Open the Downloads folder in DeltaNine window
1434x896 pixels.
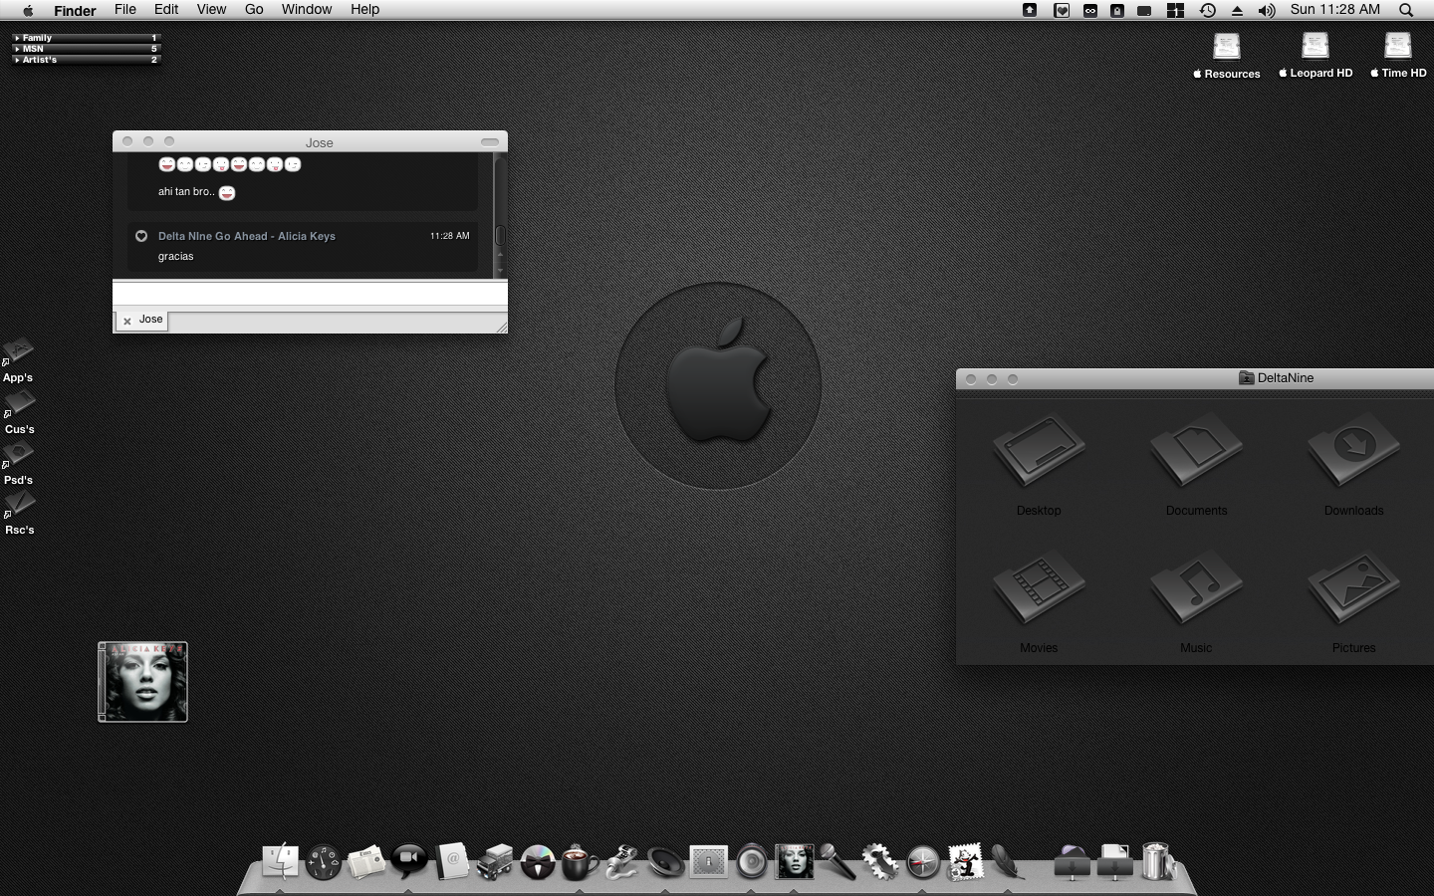pos(1353,464)
